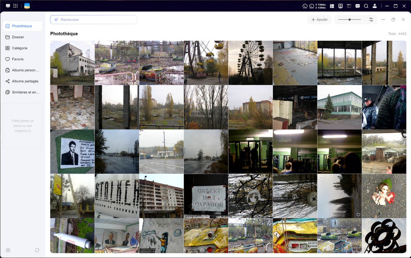Open the Catégorie section
This screenshot has height=258, width=411.
(23, 48)
